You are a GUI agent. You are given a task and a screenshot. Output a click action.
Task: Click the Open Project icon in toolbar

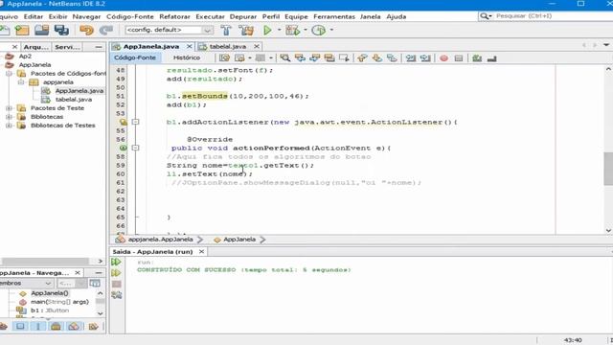pos(41,30)
